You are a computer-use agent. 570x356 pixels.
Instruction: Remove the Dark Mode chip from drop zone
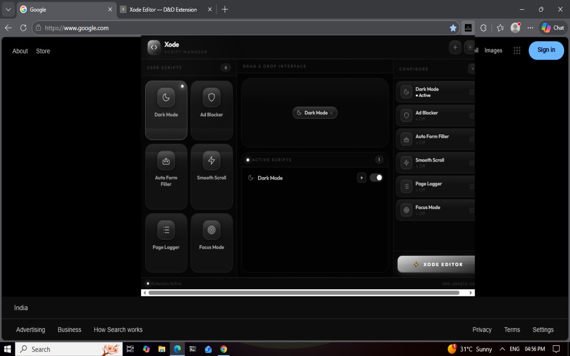[x=331, y=113]
